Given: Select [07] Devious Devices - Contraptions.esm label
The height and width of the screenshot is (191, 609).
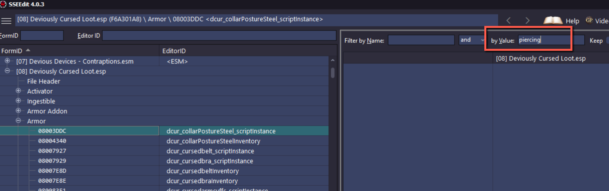Looking at the screenshot, I should (x=75, y=61).
